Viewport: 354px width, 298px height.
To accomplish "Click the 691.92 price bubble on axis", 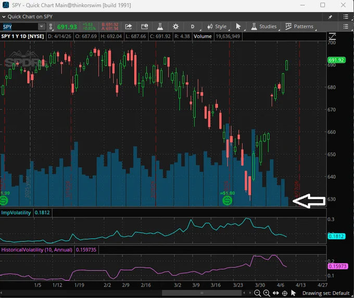I will pyautogui.click(x=336, y=60).
